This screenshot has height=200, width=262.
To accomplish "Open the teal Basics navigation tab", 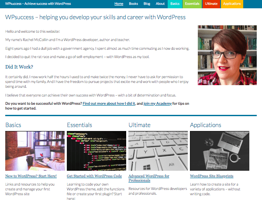I will tap(175, 4).
